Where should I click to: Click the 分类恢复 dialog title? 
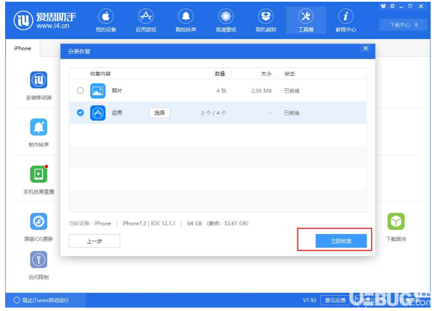(79, 52)
